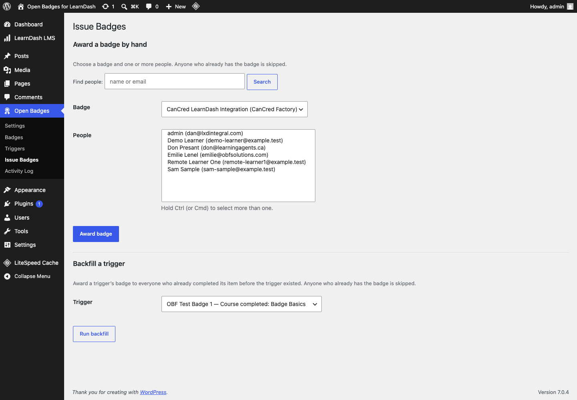This screenshot has height=400, width=577.
Task: Click the Dashboard gauge icon
Action: [x=7, y=24]
